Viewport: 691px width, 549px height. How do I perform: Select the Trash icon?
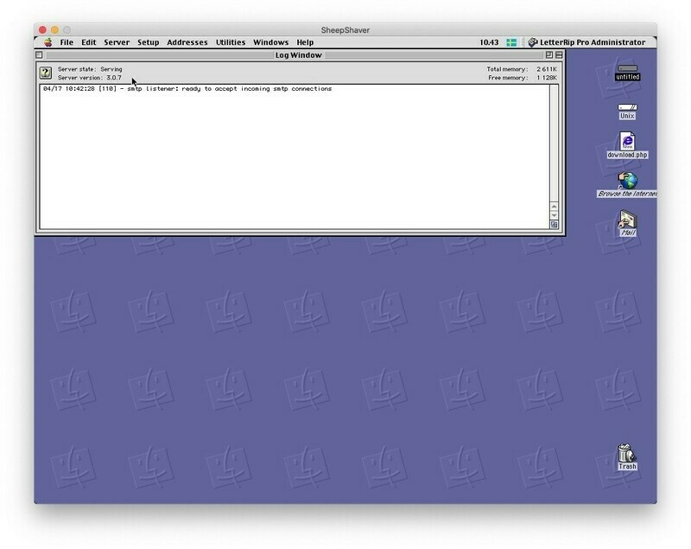pyautogui.click(x=627, y=453)
